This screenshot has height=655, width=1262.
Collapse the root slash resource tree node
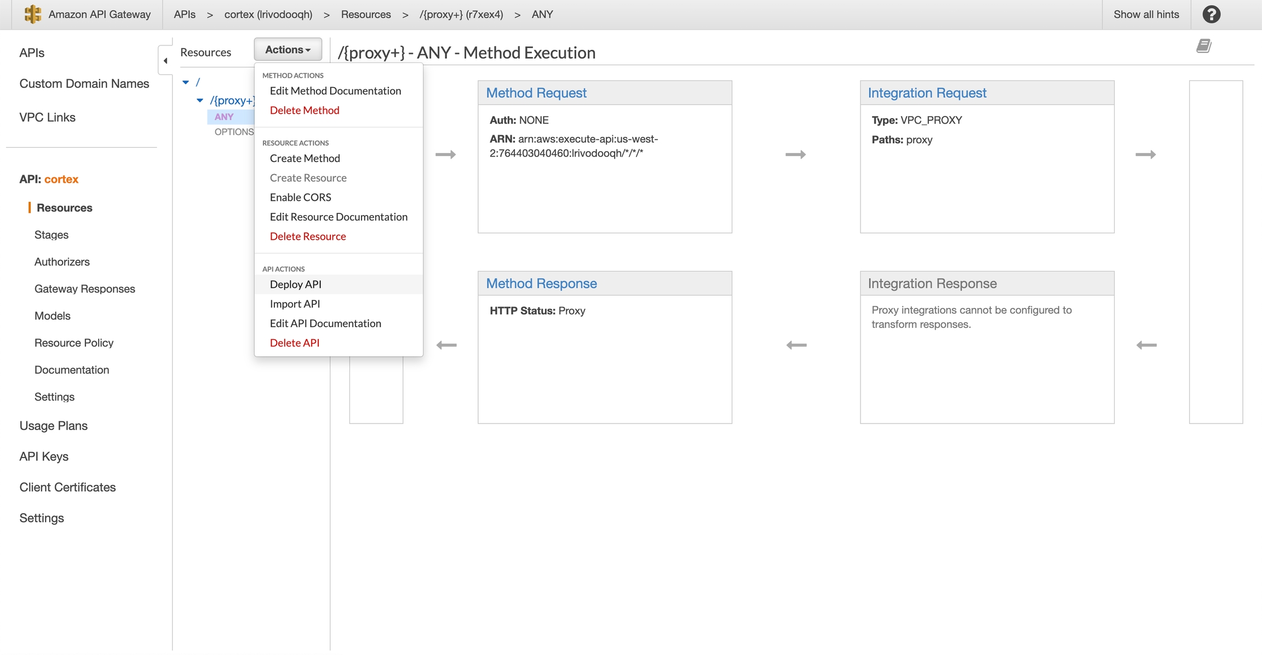[186, 82]
